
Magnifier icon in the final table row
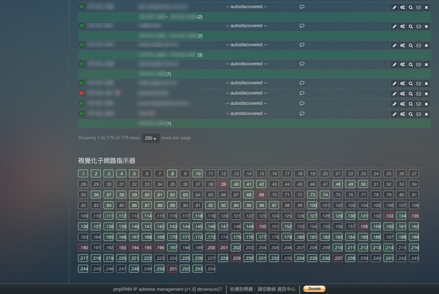tap(410, 114)
